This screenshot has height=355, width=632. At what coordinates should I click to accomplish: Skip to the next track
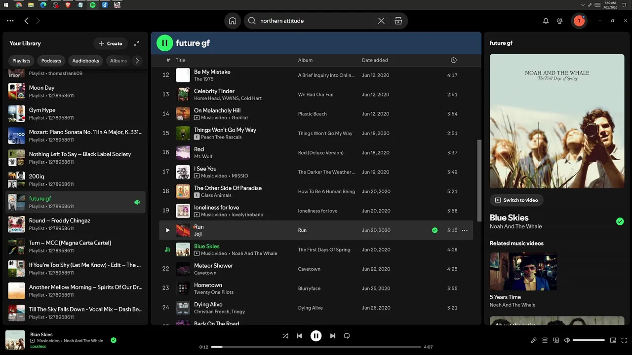click(333, 336)
